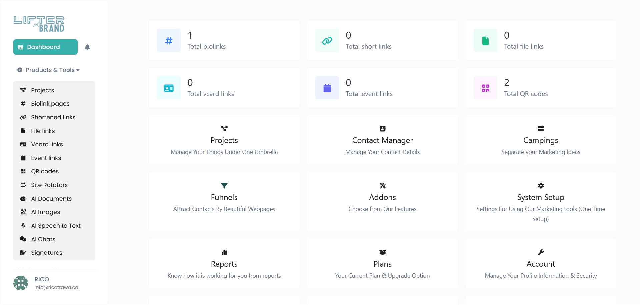
Task: Open the Contact Manager card
Action: pos(382,140)
